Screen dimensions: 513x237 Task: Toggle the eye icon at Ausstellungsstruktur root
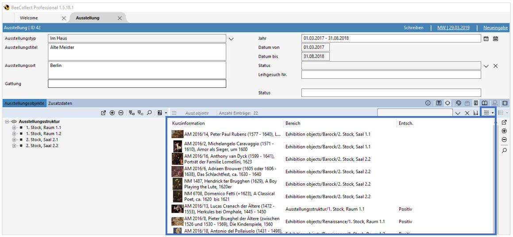14,121
